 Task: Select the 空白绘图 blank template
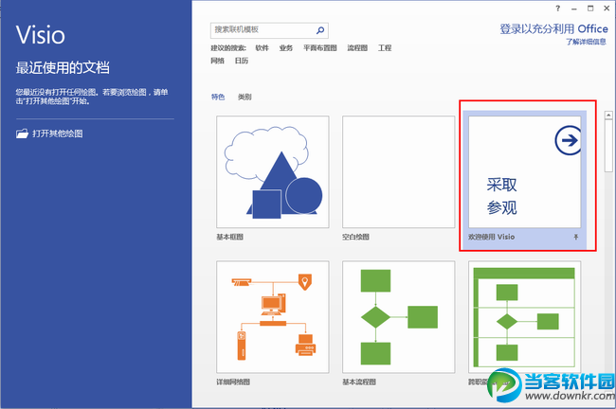[x=398, y=171]
